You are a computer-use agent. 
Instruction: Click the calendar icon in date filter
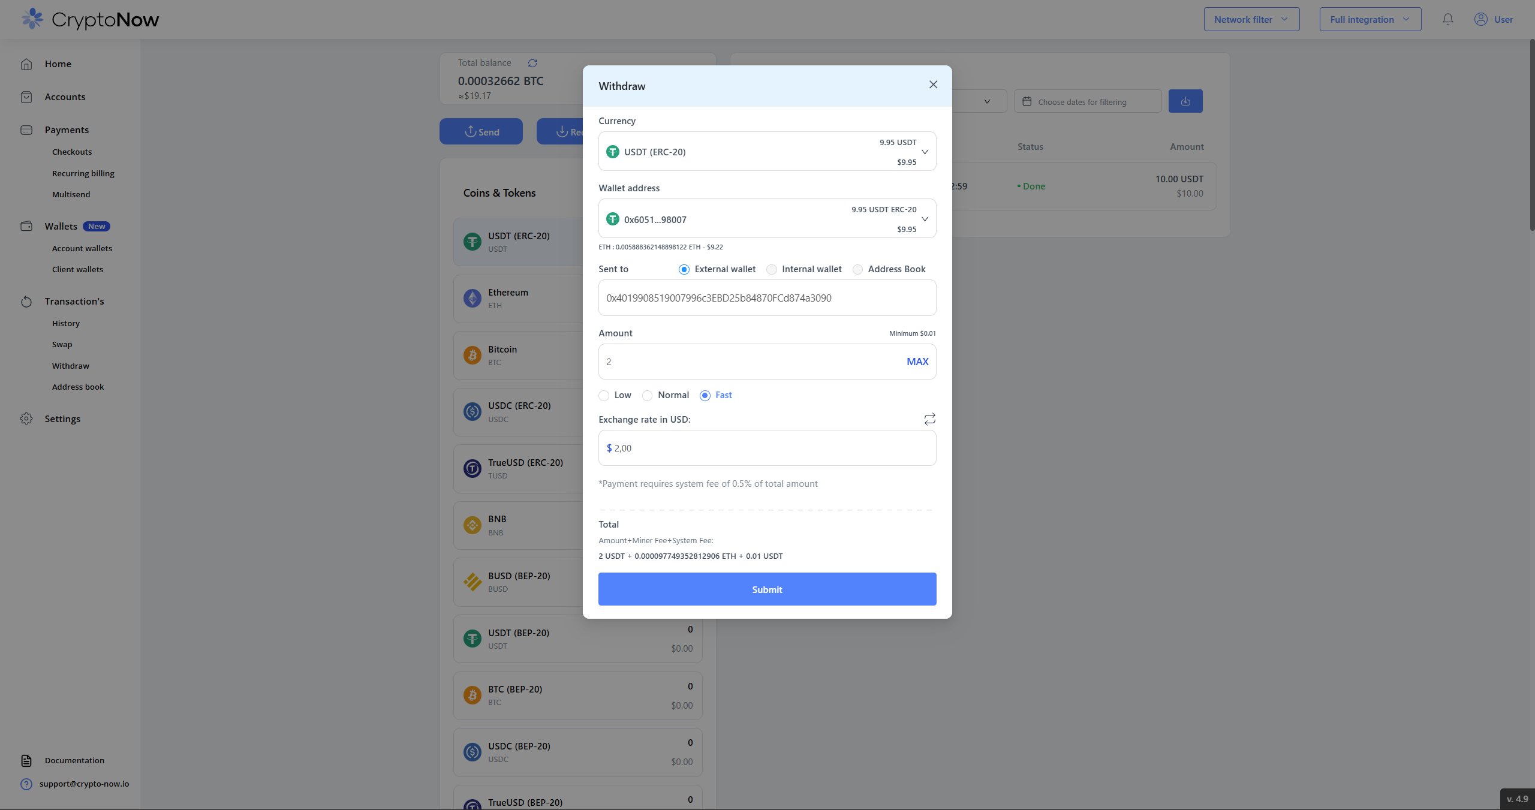point(1027,101)
